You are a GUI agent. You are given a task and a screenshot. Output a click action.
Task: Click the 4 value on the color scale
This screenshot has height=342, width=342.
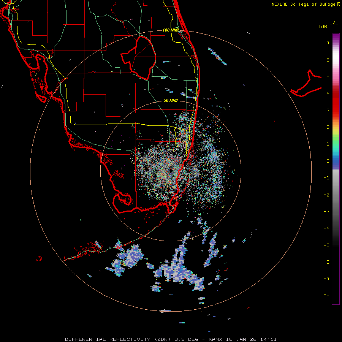point(328,93)
